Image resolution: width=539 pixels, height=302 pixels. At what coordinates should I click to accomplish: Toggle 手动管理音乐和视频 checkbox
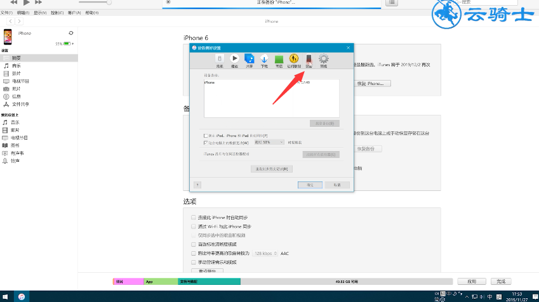pyautogui.click(x=194, y=262)
